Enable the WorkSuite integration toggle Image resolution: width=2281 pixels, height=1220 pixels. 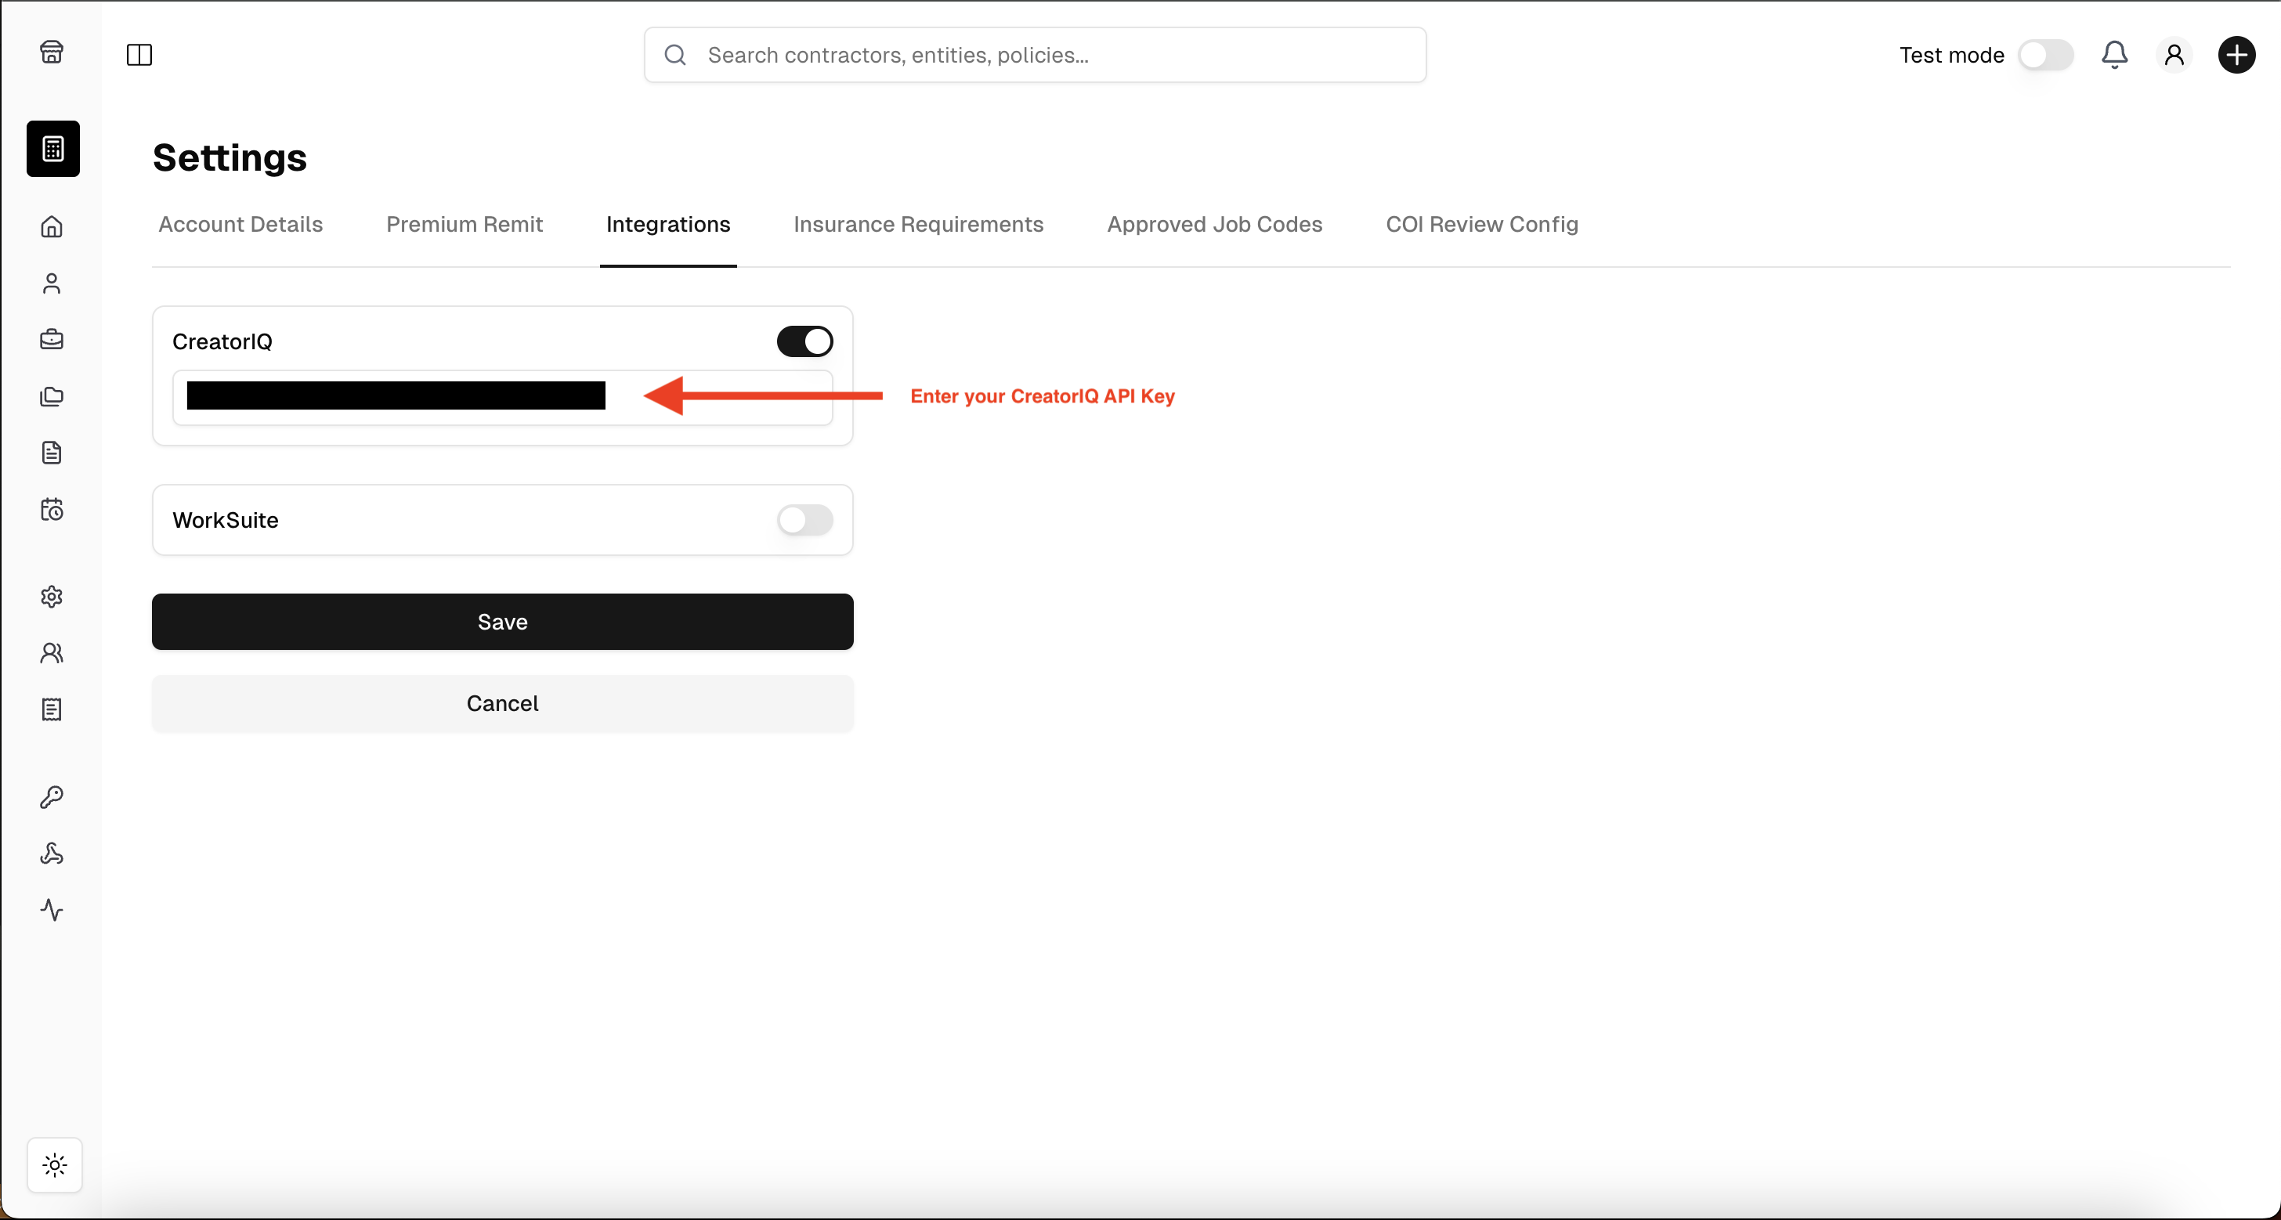tap(804, 520)
